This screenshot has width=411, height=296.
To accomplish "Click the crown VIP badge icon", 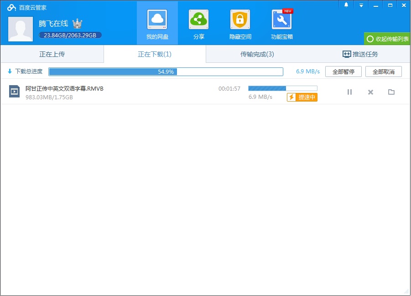I will coord(77,24).
